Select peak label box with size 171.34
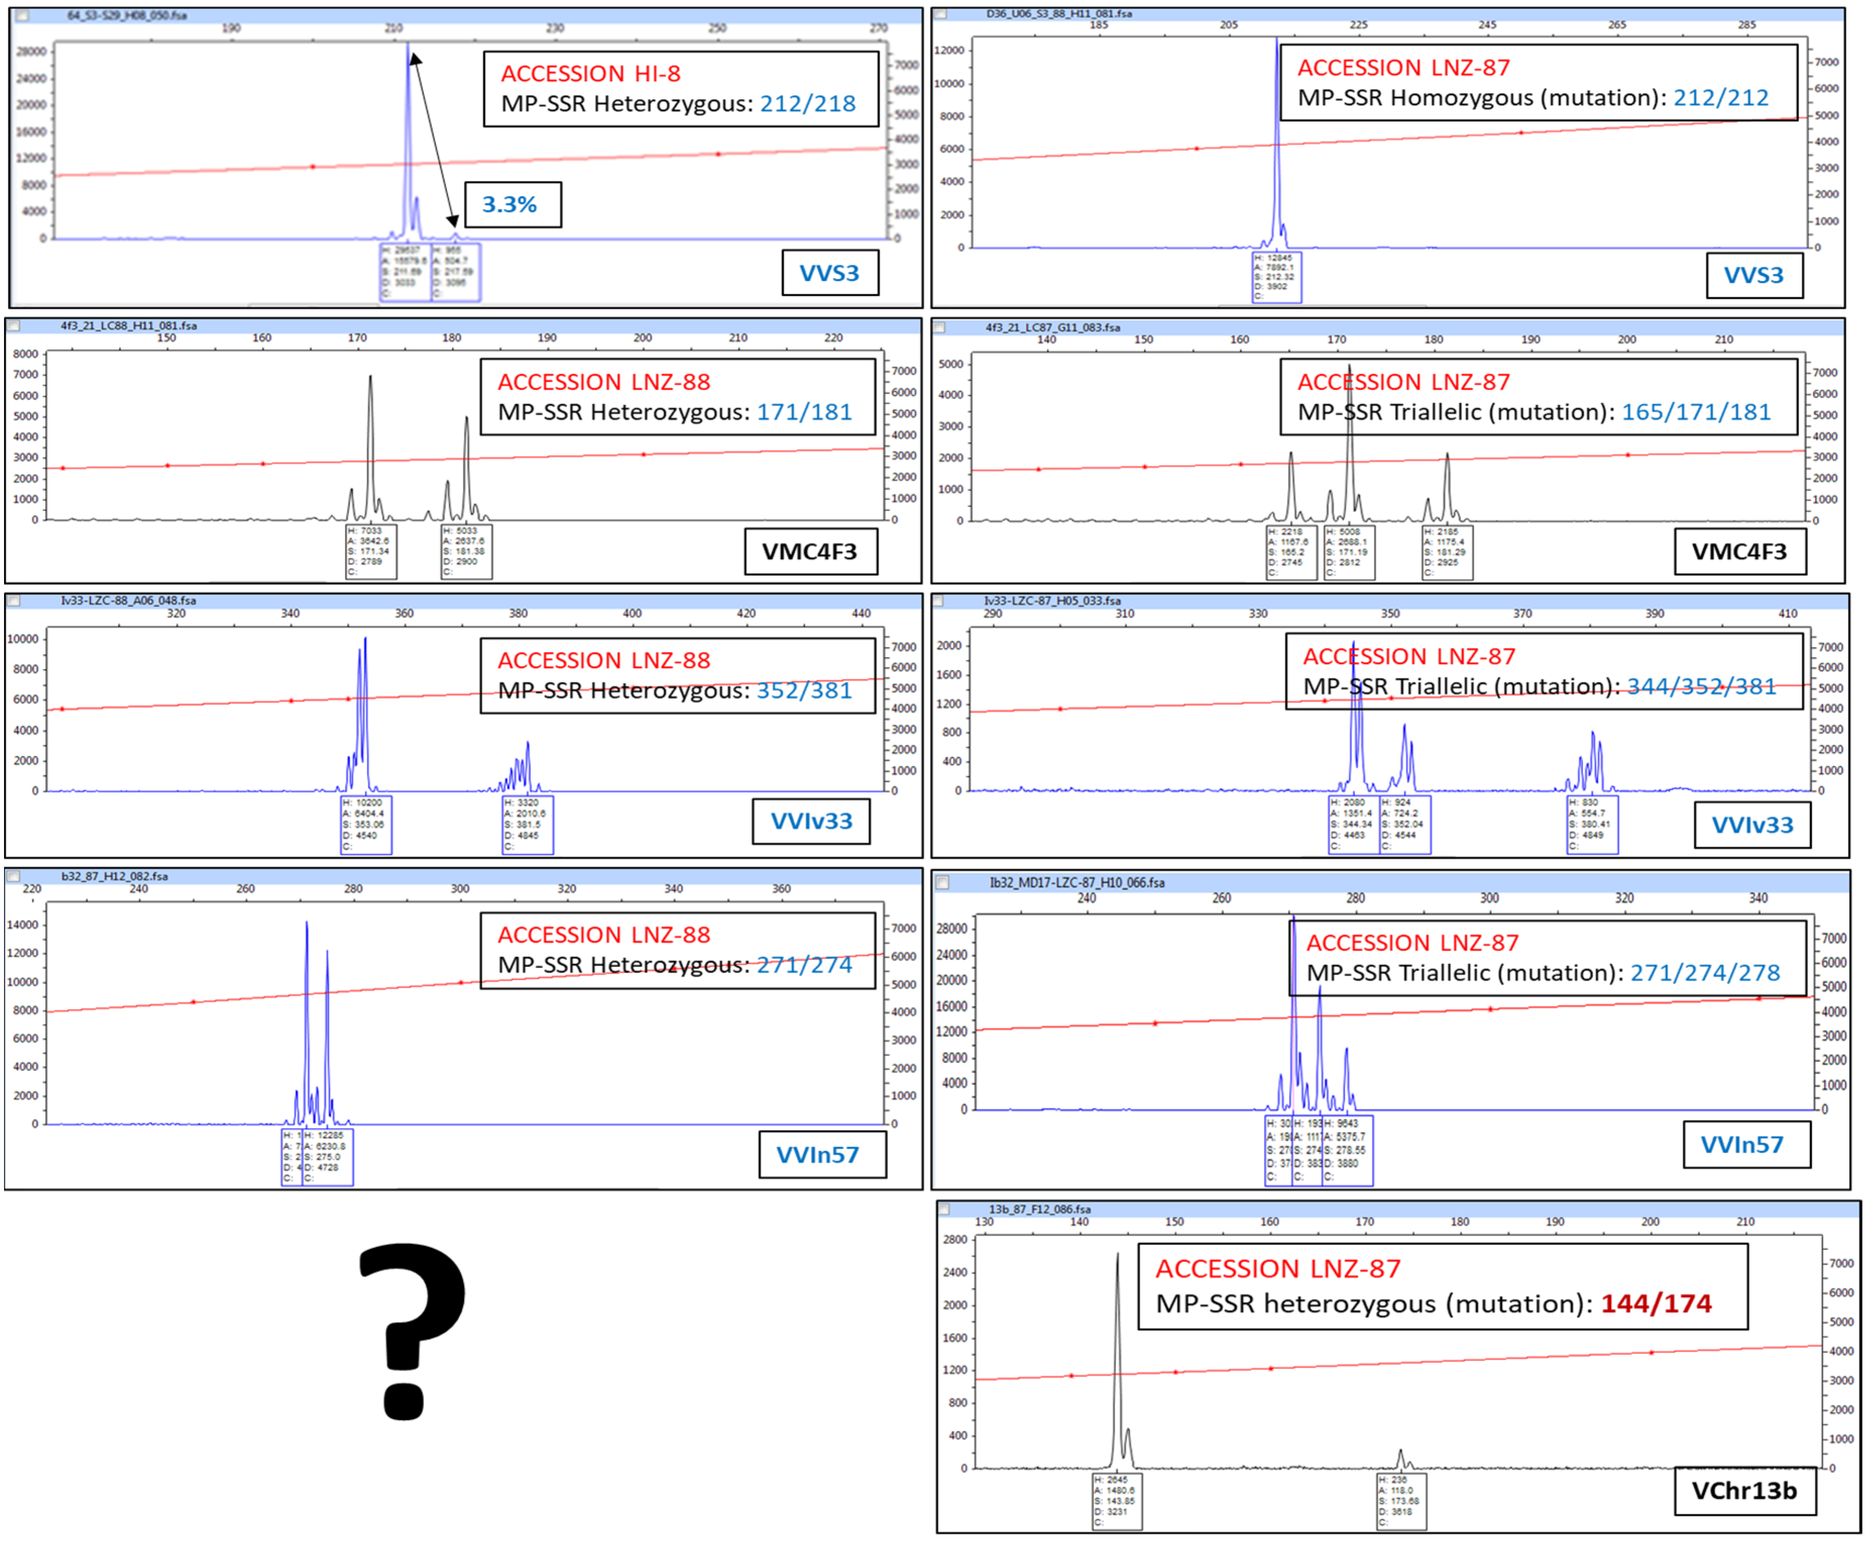1871x1546 pixels. point(371,551)
